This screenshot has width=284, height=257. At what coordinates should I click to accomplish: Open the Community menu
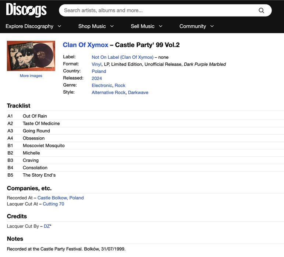tap(192, 26)
